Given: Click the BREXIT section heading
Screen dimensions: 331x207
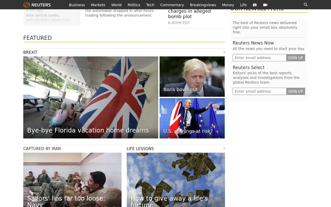Looking at the screenshot, I should coord(30,52).
